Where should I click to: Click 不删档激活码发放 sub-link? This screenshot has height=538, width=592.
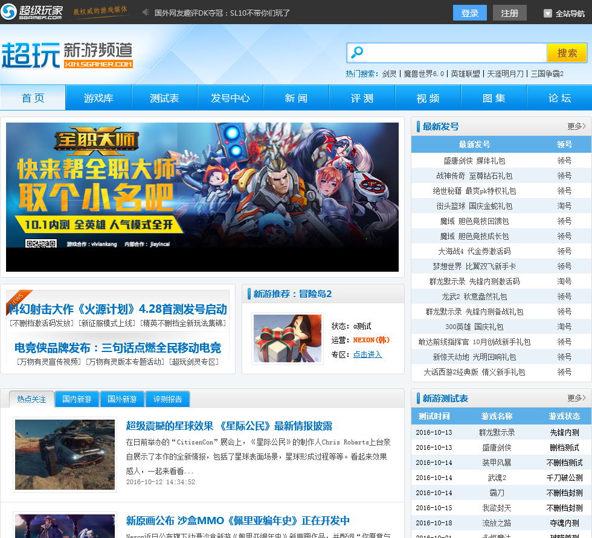[41, 323]
